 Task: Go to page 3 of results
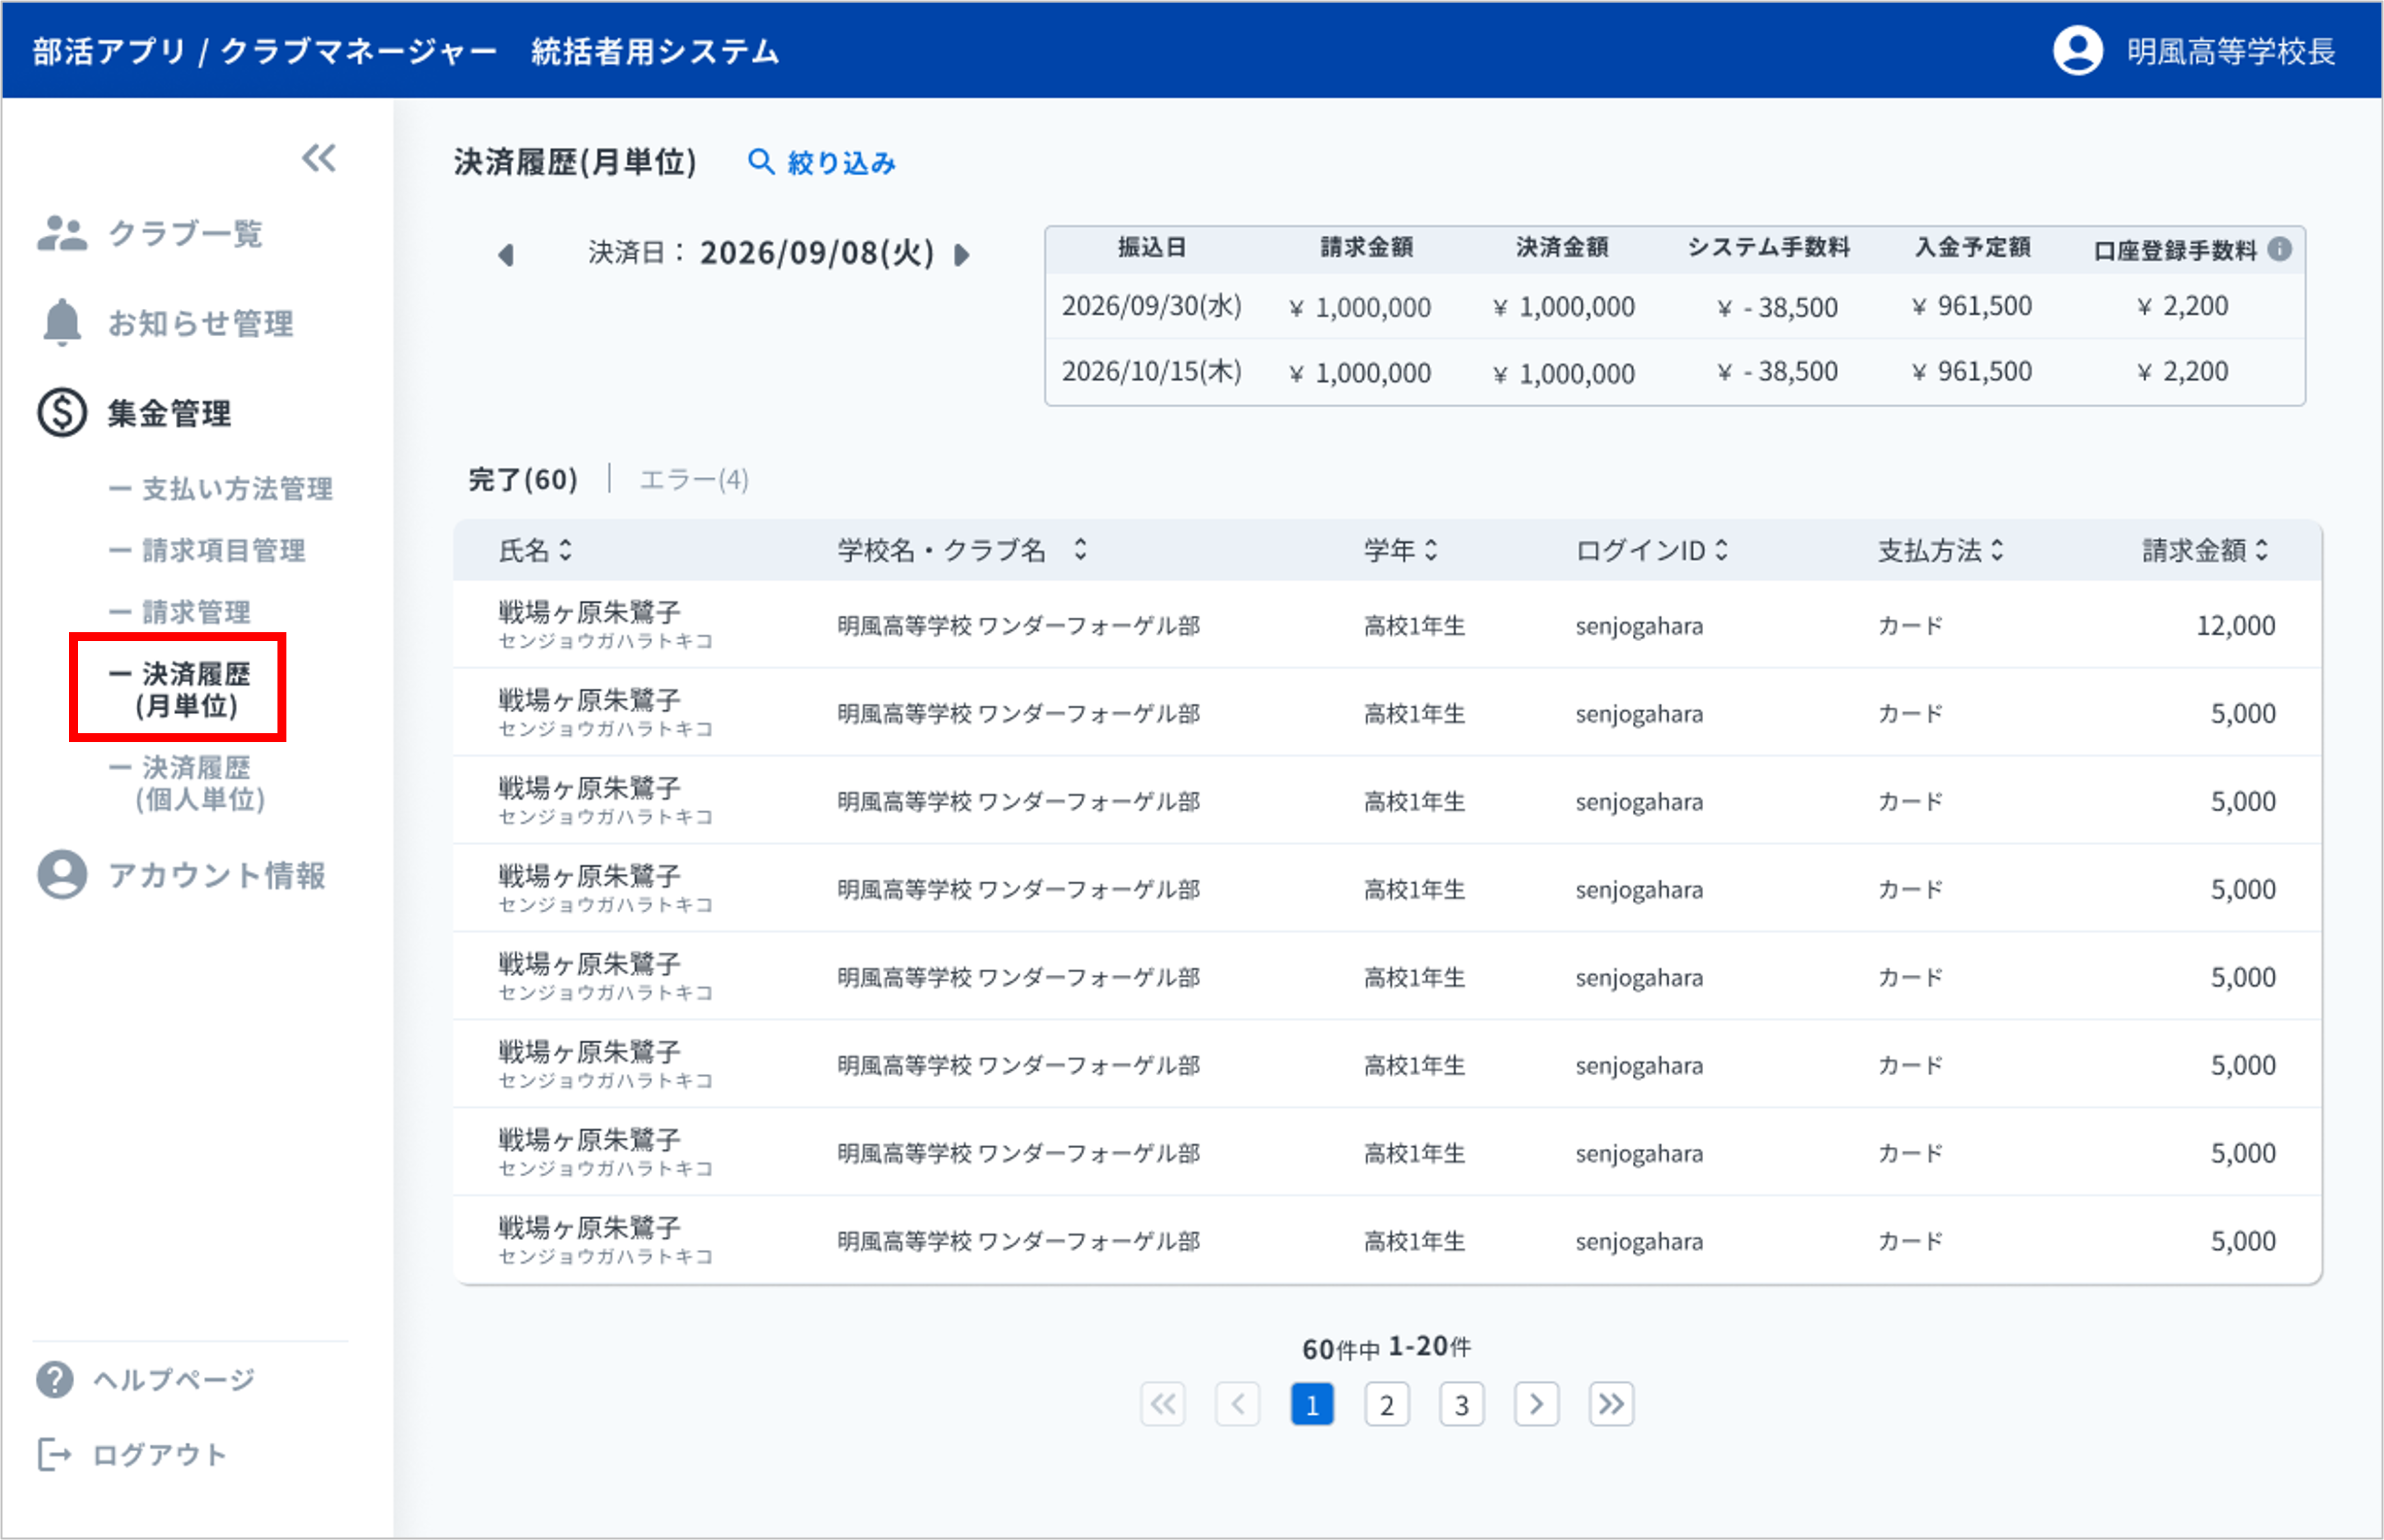click(1461, 1405)
